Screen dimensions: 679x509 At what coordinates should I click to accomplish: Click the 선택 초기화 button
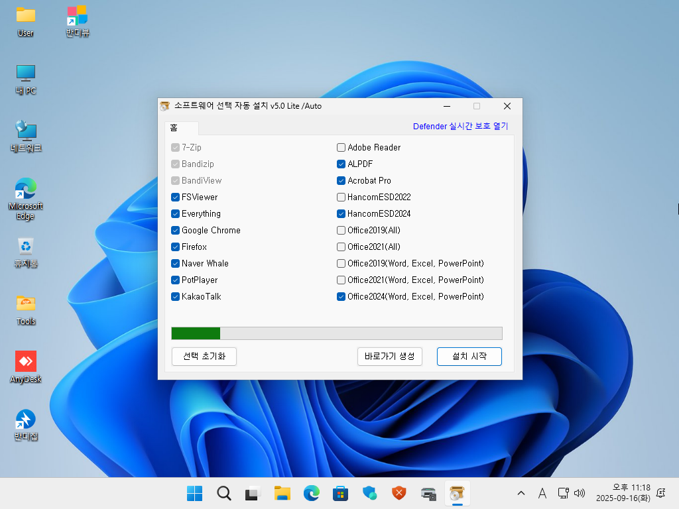pos(204,357)
